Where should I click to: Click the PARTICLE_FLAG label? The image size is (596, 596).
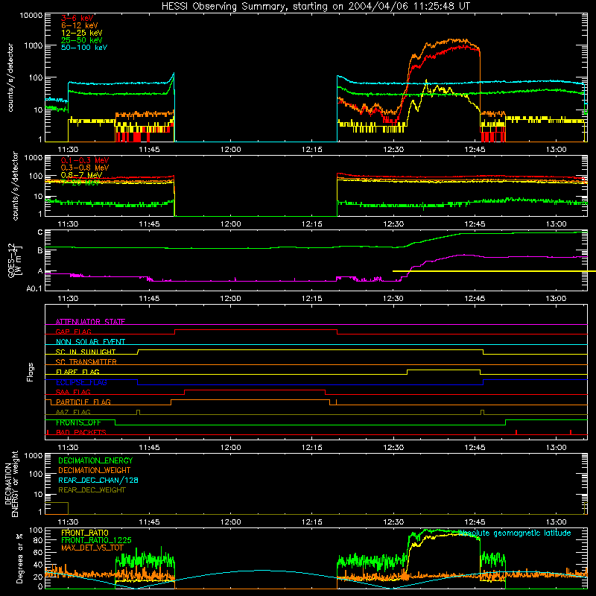(x=83, y=402)
